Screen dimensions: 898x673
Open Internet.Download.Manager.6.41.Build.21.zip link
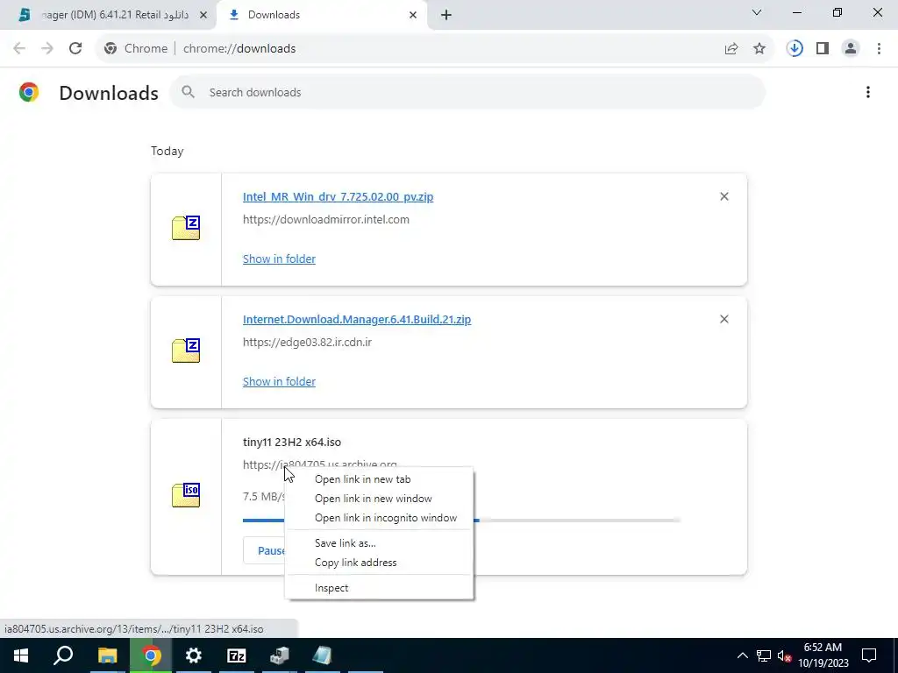[x=357, y=319]
